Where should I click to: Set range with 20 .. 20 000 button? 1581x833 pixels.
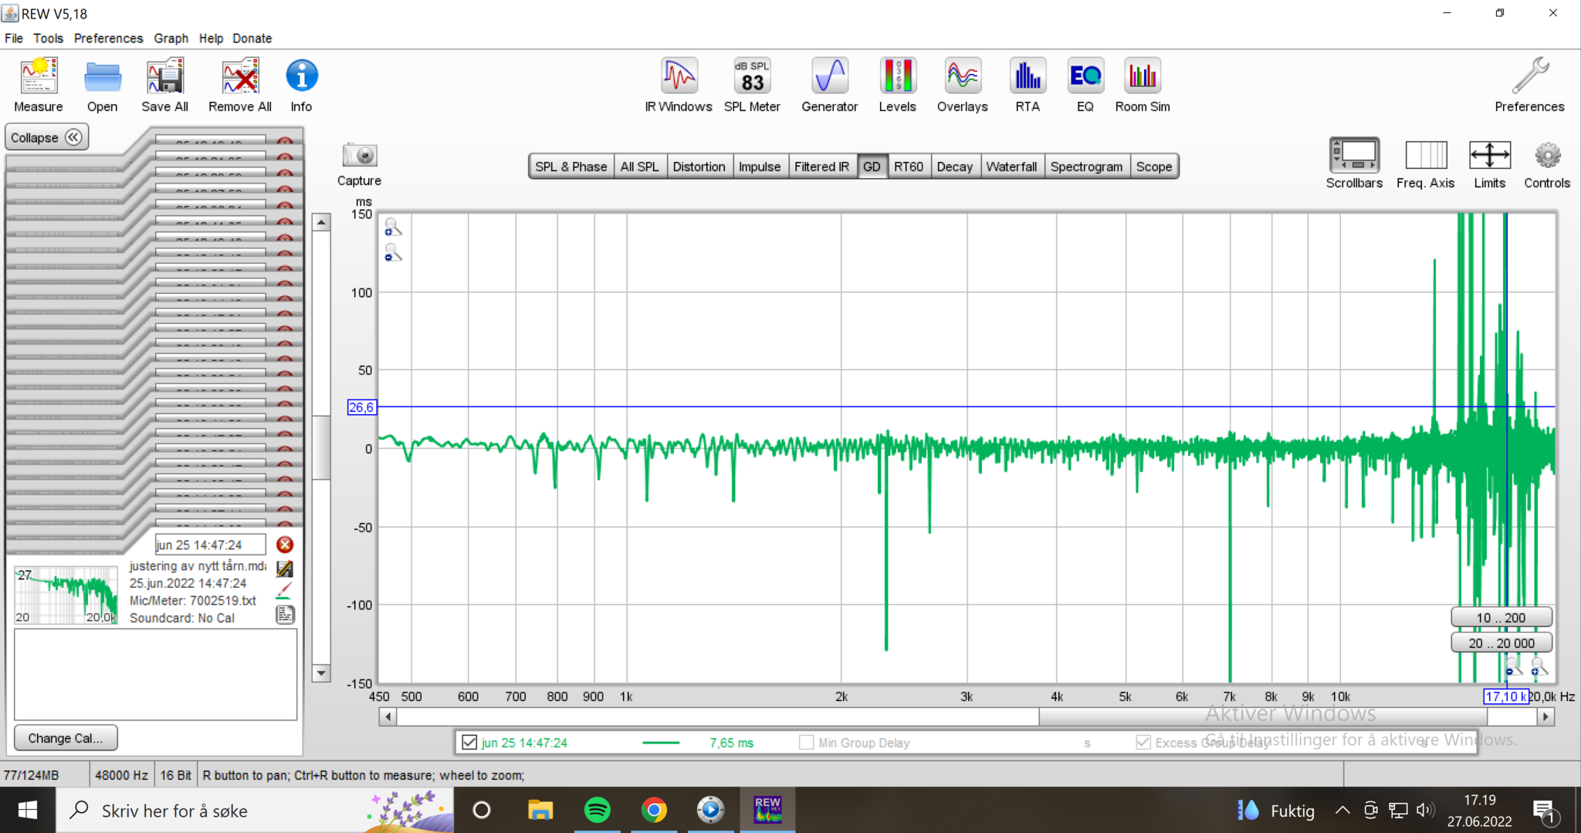coord(1501,642)
